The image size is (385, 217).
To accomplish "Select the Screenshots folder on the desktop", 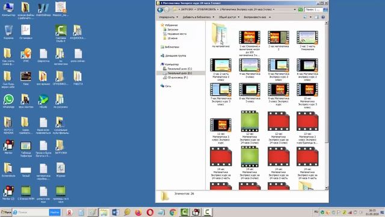I will click(8, 170).
